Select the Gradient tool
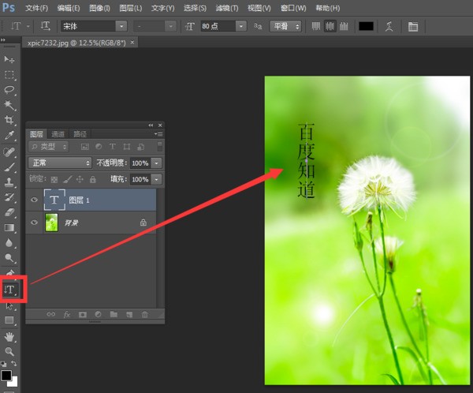This screenshot has height=393, width=473. point(9,227)
